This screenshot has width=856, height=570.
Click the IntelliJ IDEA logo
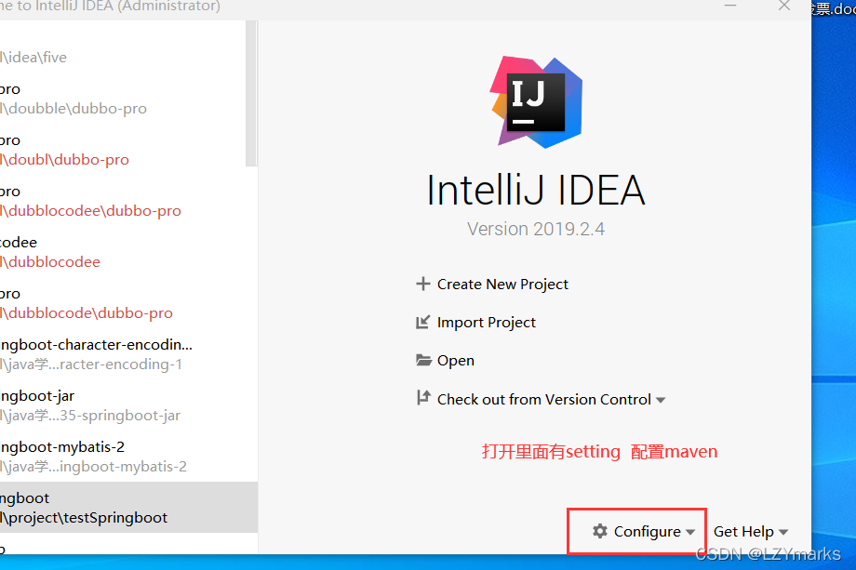coord(536,102)
